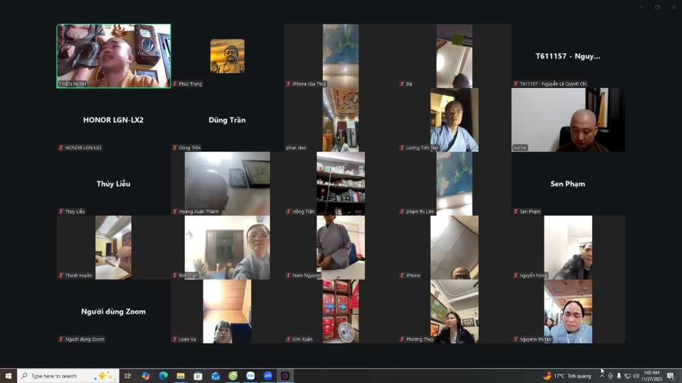This screenshot has height=383, width=682.
Task: Open the Windows Start menu
Action: click(8, 376)
